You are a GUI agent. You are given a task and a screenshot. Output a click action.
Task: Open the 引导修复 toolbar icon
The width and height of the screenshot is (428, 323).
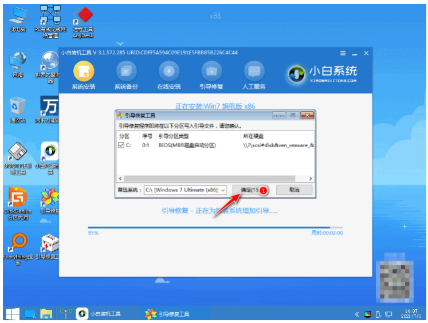click(x=211, y=72)
